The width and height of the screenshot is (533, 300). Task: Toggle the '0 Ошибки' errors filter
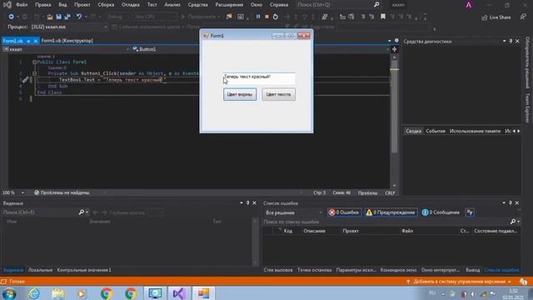tap(344, 212)
